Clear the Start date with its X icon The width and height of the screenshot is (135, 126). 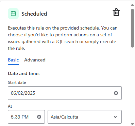pyautogui.click(x=116, y=93)
